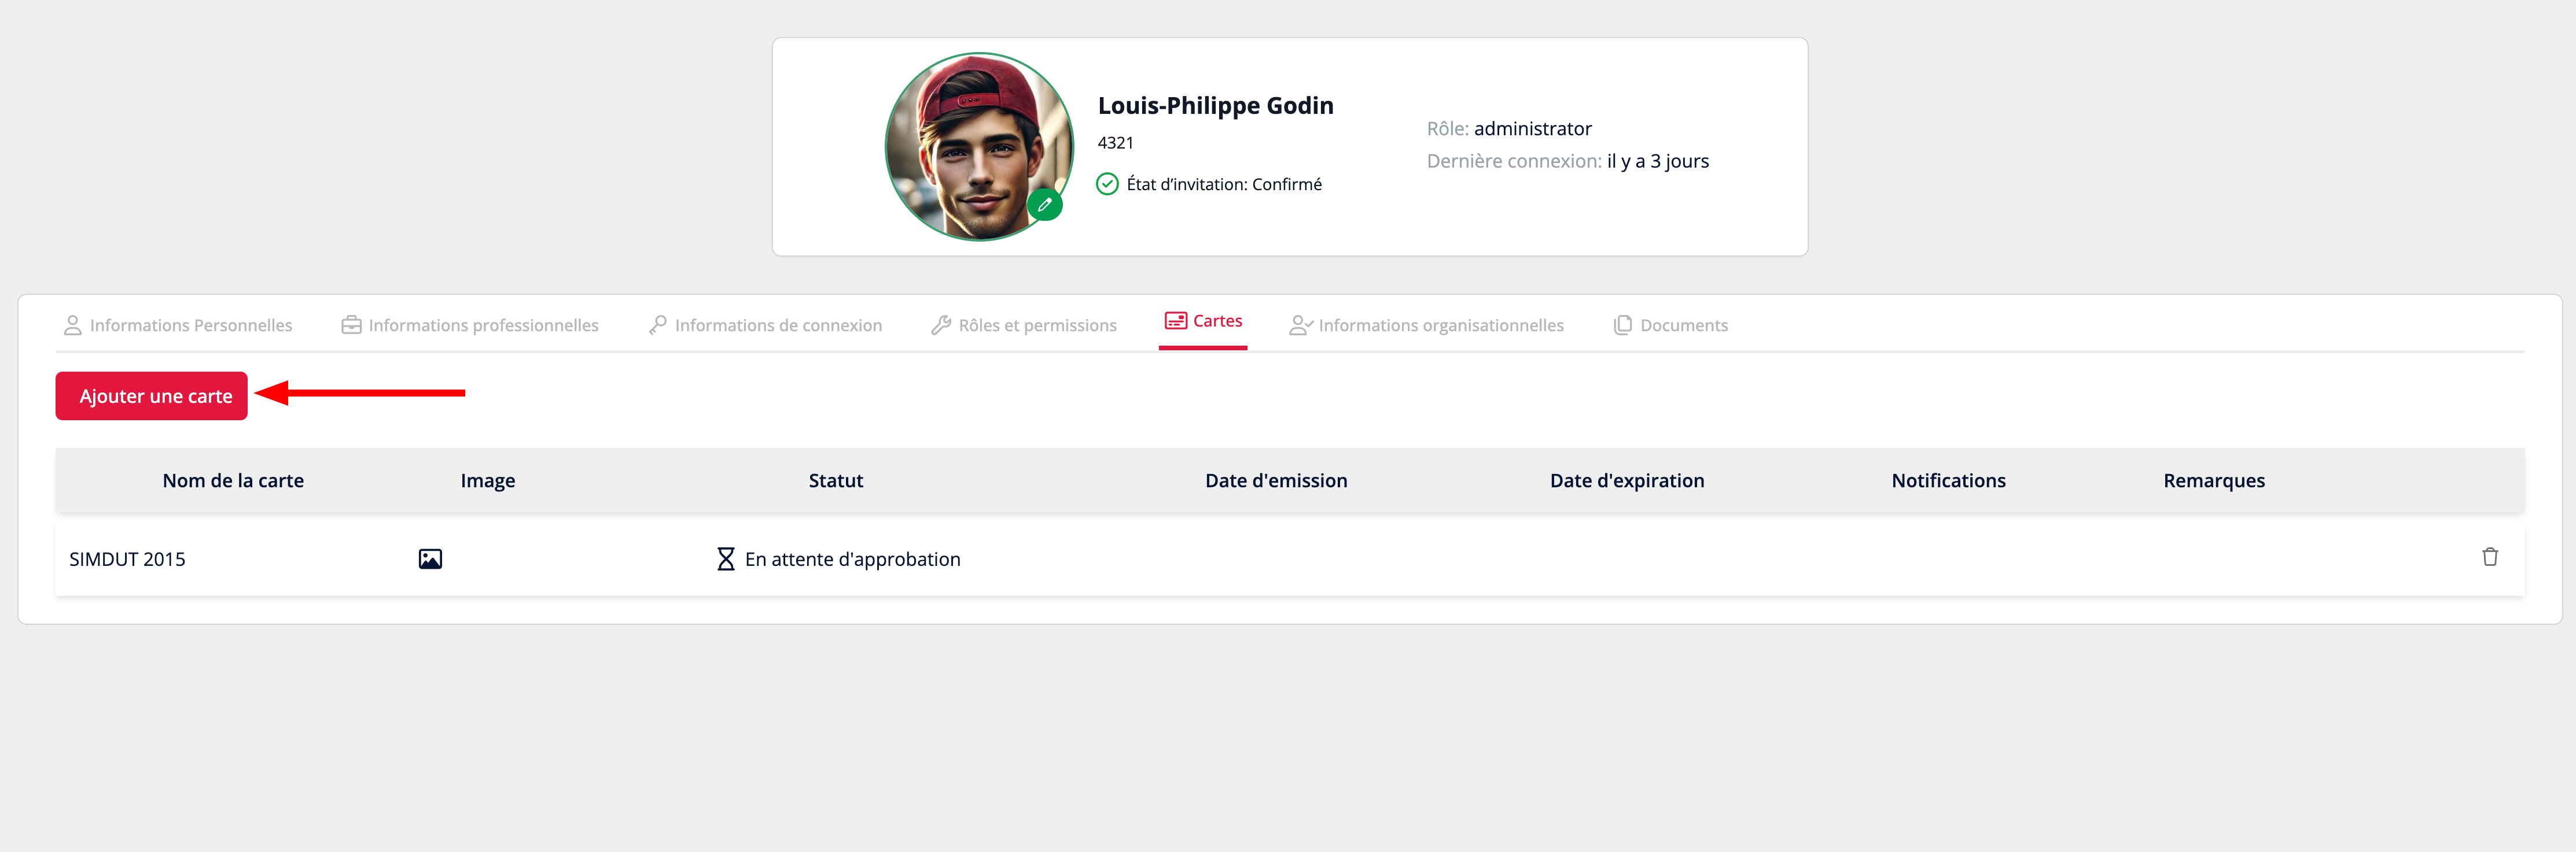Delete SIMDUT 2015 card with trash icon
The height and width of the screenshot is (852, 2576).
click(x=2490, y=557)
